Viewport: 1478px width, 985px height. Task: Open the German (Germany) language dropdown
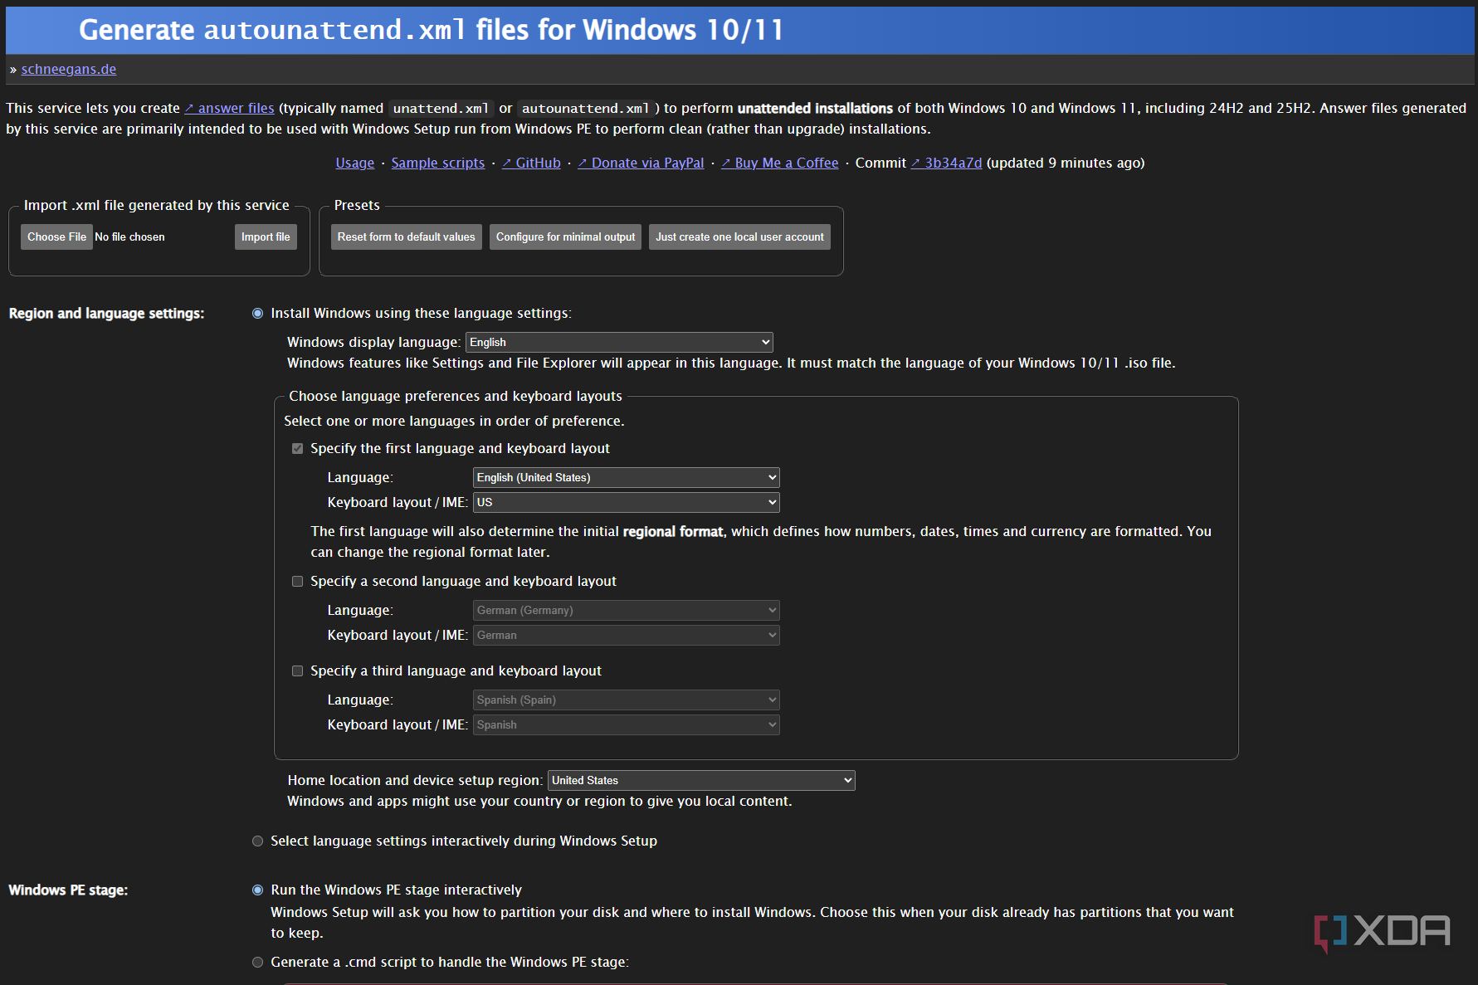click(x=626, y=610)
